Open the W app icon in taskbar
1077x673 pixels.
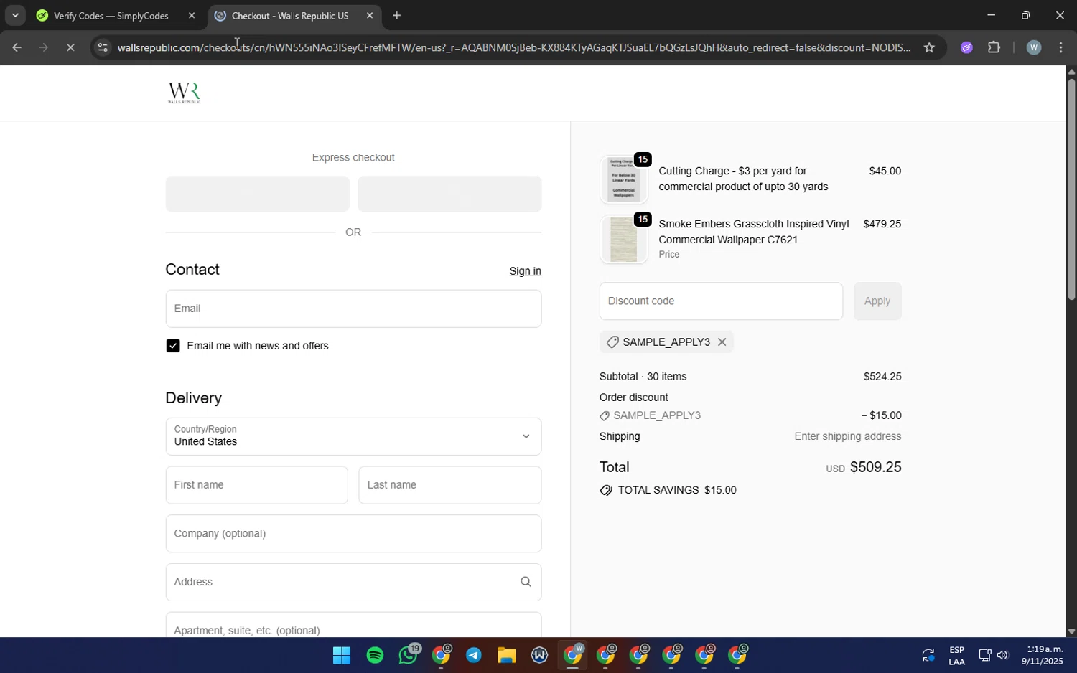pyautogui.click(x=539, y=655)
